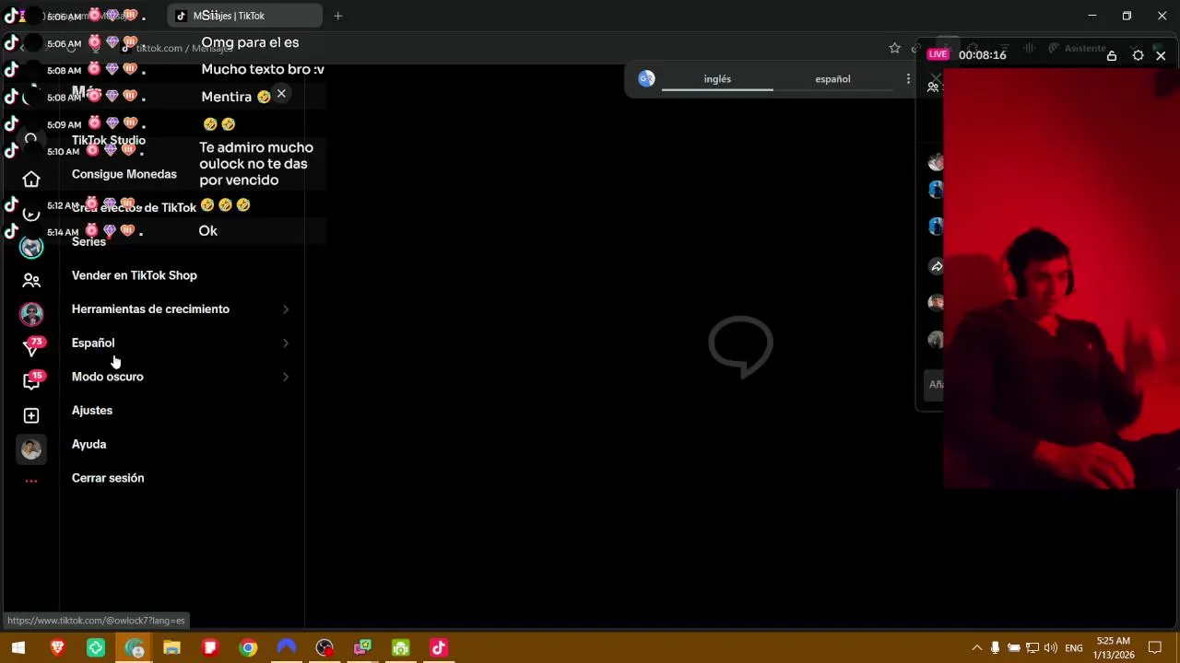Switch translation to inglés tab
Image resolution: width=1180 pixels, height=663 pixels.
click(x=717, y=79)
